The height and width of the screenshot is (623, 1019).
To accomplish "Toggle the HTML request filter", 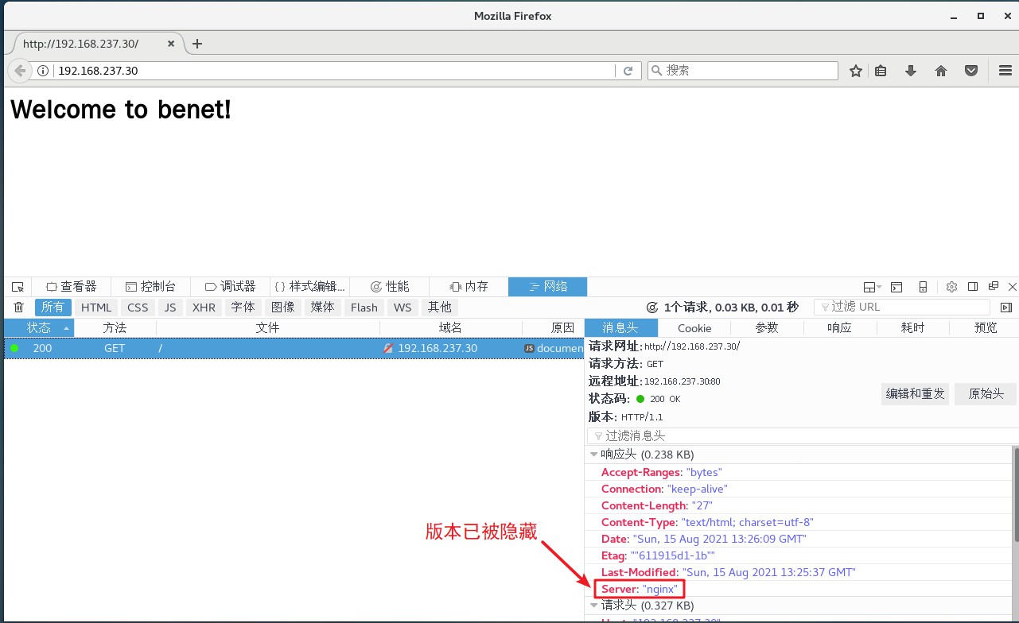I will (x=96, y=308).
